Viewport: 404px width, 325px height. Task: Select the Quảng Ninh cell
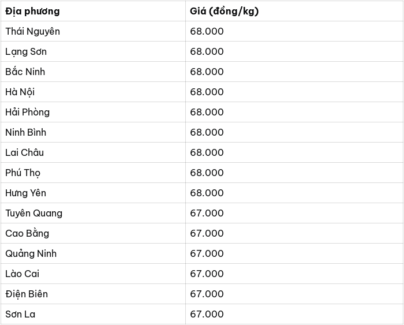(x=93, y=253)
